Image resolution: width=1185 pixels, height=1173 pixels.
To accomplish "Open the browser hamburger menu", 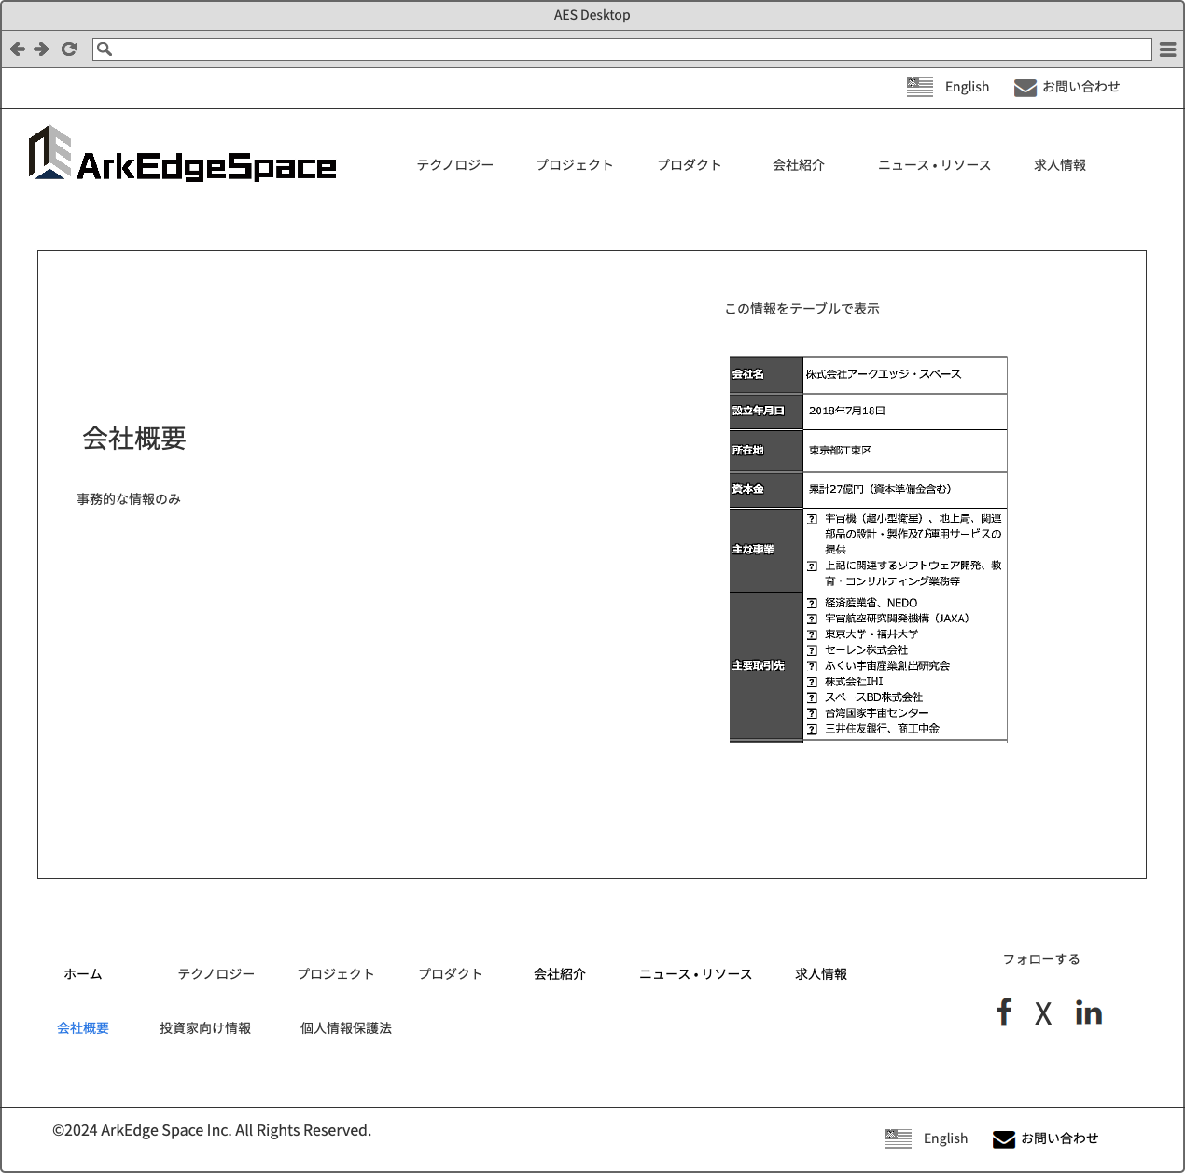I will pos(1167,49).
